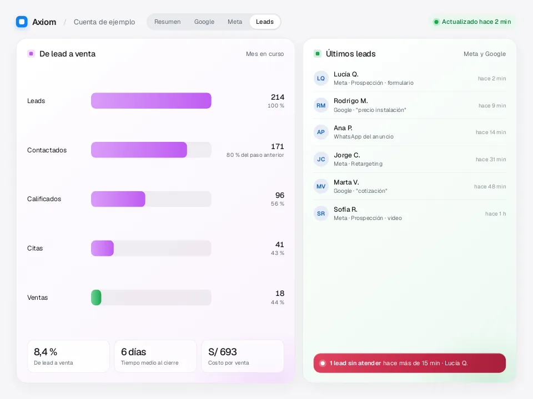Click the '80 % del paso anterior' text
Image resolution: width=533 pixels, height=399 pixels.
coord(255,155)
